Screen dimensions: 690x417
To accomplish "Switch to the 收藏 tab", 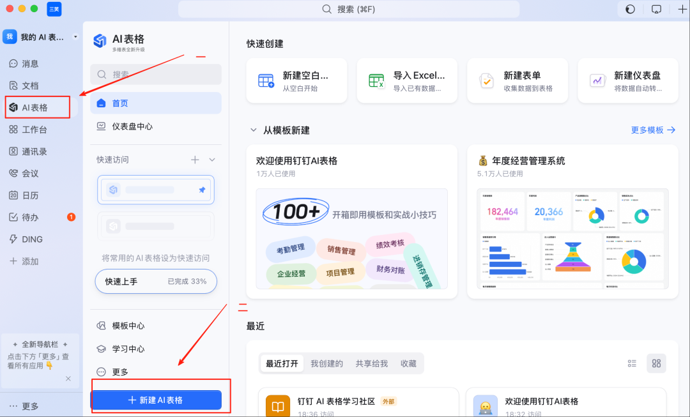I will [x=408, y=363].
